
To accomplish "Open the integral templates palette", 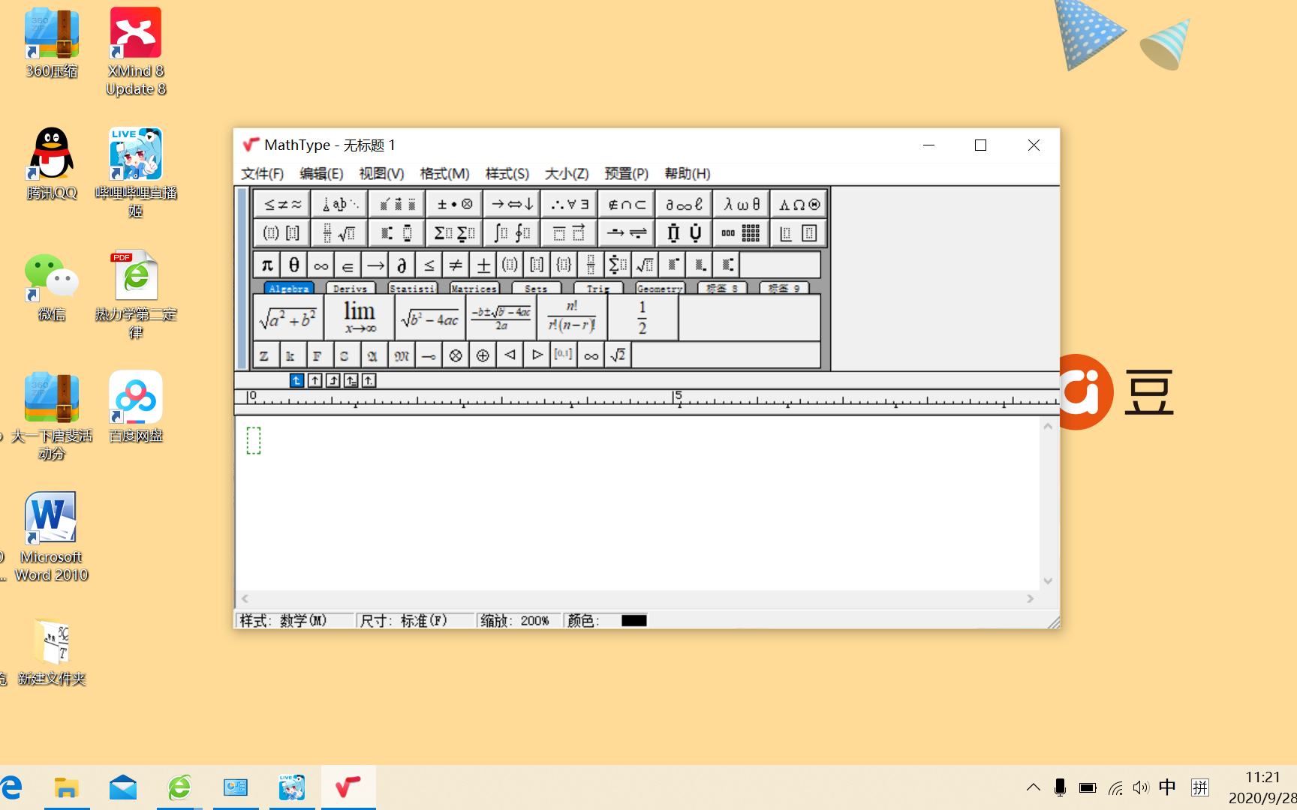I will 510,232.
